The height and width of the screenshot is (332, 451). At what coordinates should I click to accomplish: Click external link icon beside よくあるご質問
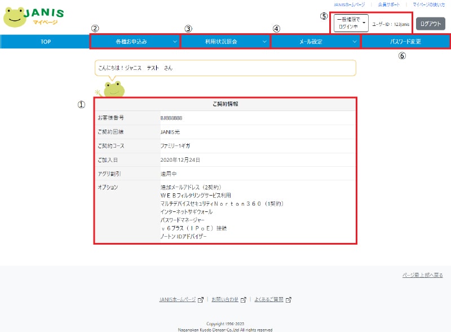point(289,300)
